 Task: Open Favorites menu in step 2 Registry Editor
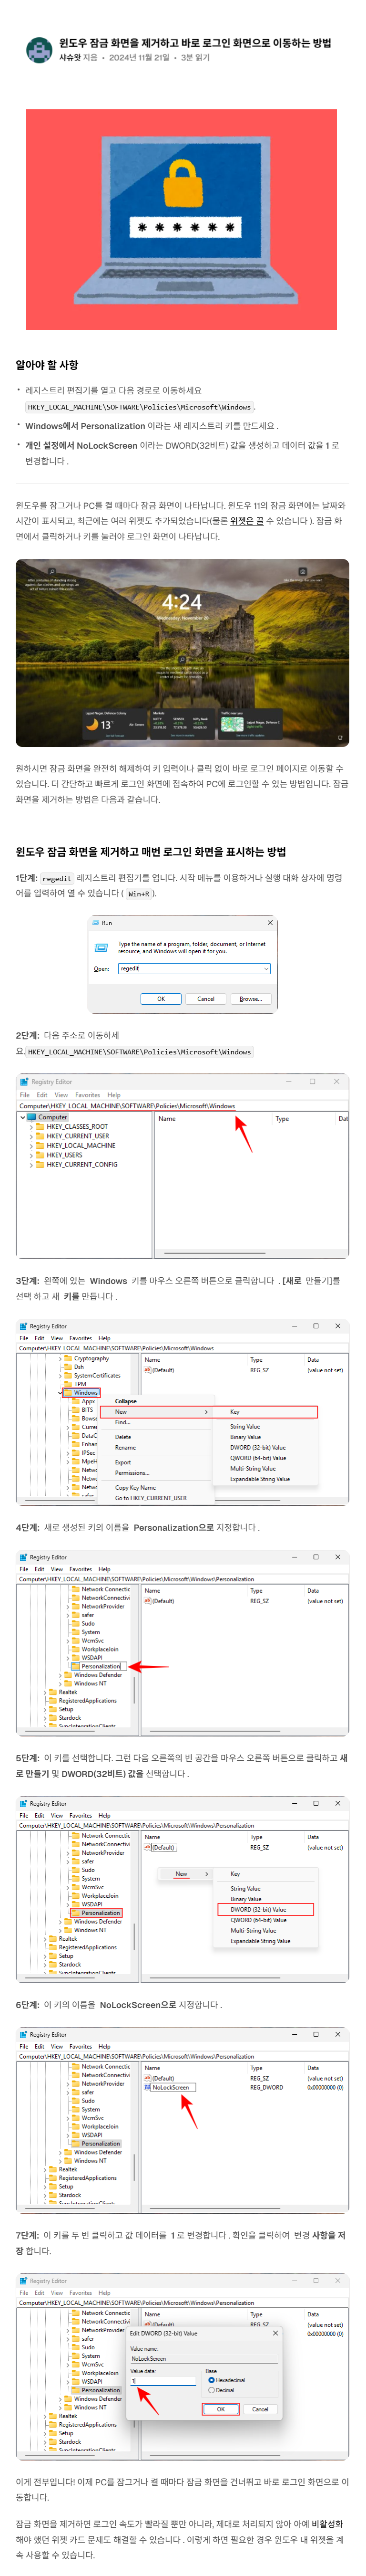point(88,1095)
